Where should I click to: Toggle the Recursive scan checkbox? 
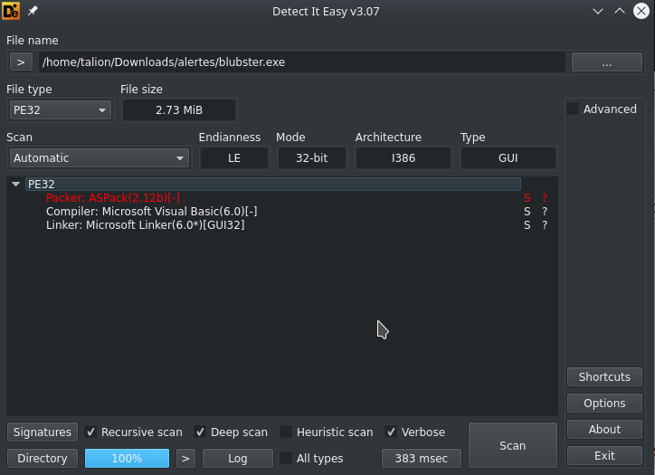coord(91,432)
